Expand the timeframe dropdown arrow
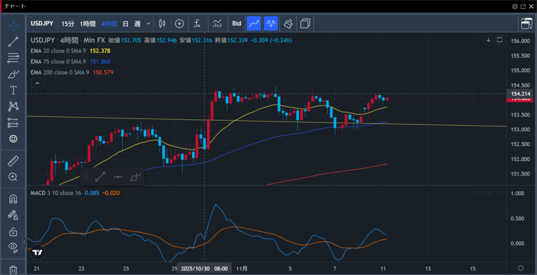Viewport: 537px width, 275px height. click(x=148, y=24)
